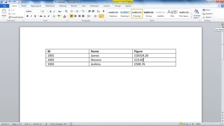224x126 pixels.
Task: Click the Sort icon in Paragraph group
Action: pos(98,11)
